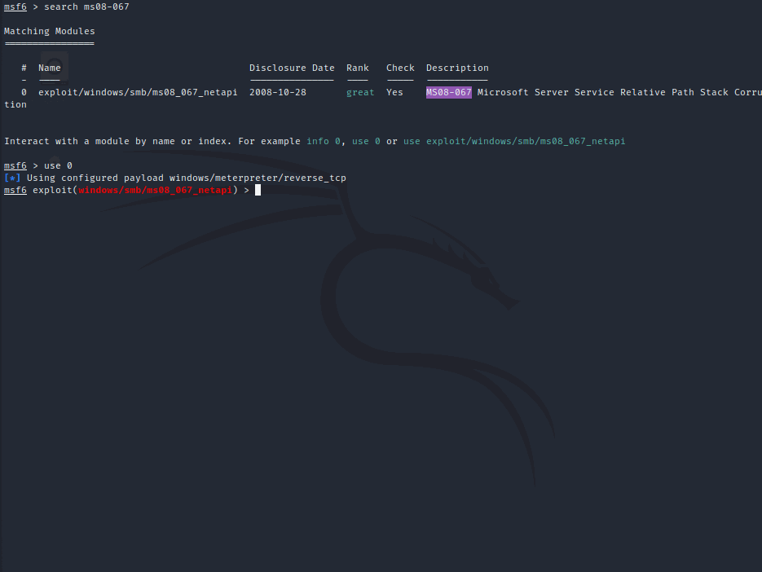Screen dimensions: 762x572
Task: Click the 'search ms08-067' command text
Action: [x=86, y=7]
